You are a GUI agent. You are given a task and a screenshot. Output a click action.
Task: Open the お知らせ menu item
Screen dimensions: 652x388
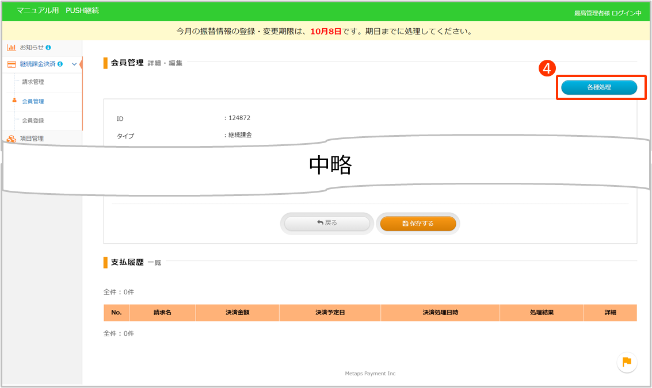pyautogui.click(x=31, y=47)
